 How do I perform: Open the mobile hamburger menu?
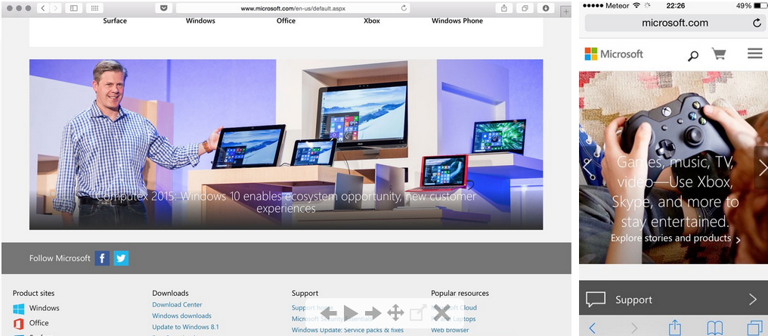754,54
